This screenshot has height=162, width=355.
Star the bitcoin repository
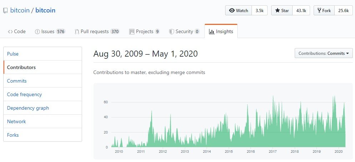tap(282, 10)
